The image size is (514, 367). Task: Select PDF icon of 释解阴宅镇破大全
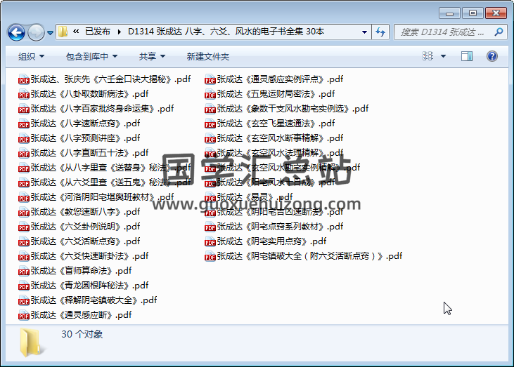pos(24,300)
